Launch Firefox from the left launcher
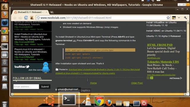Image resolution: width=190 pixels, height=107 pixels. point(5,15)
